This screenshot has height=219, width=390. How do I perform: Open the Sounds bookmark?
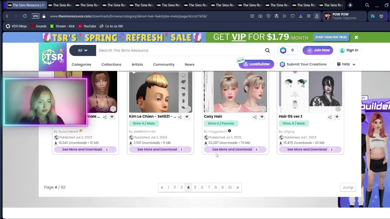(38, 26)
